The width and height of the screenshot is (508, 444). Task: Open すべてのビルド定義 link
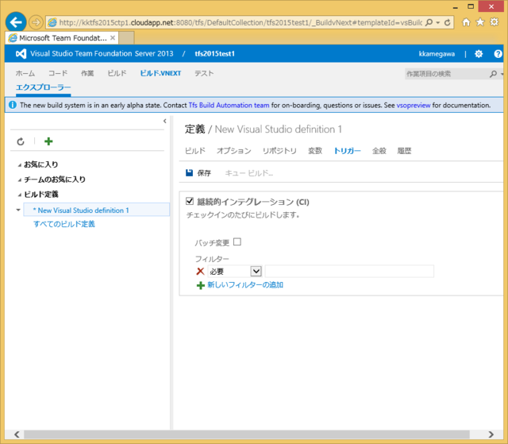click(x=64, y=224)
